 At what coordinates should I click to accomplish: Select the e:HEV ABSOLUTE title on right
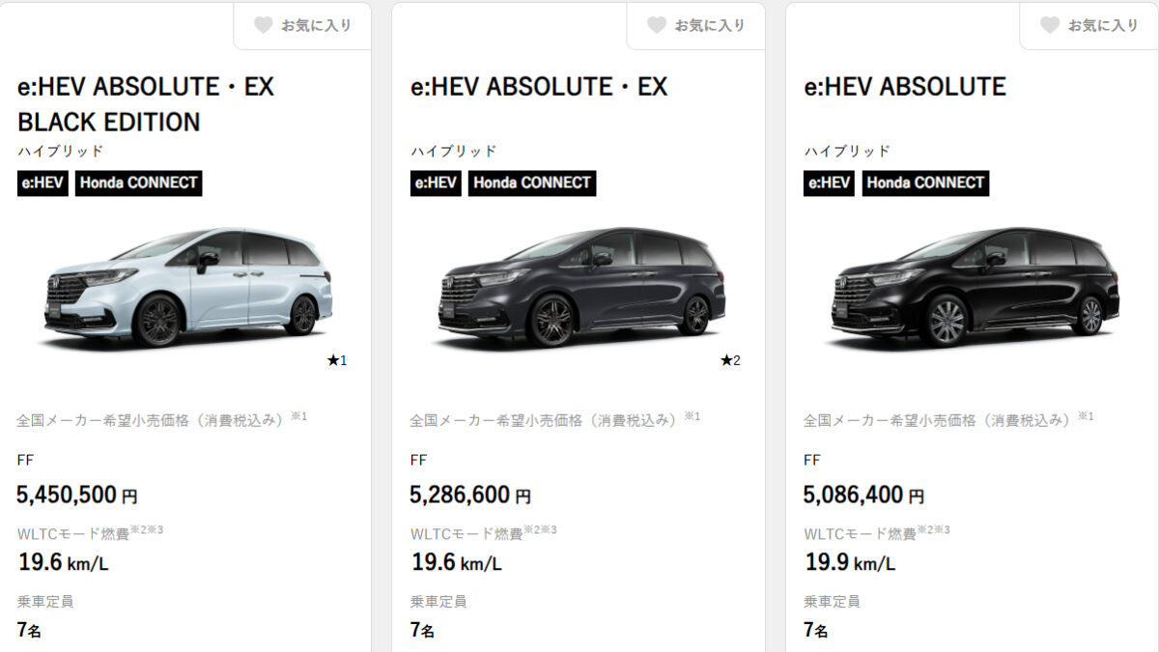coord(905,87)
